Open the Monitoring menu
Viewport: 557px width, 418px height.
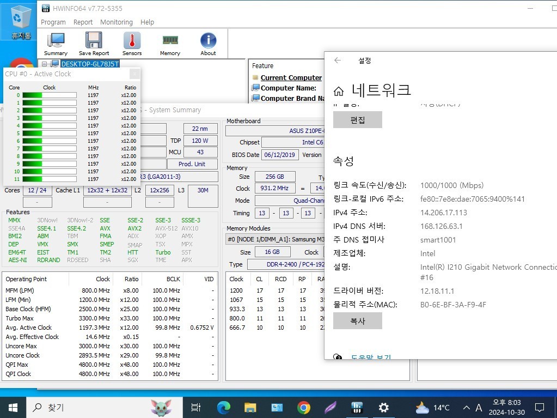coord(117,22)
